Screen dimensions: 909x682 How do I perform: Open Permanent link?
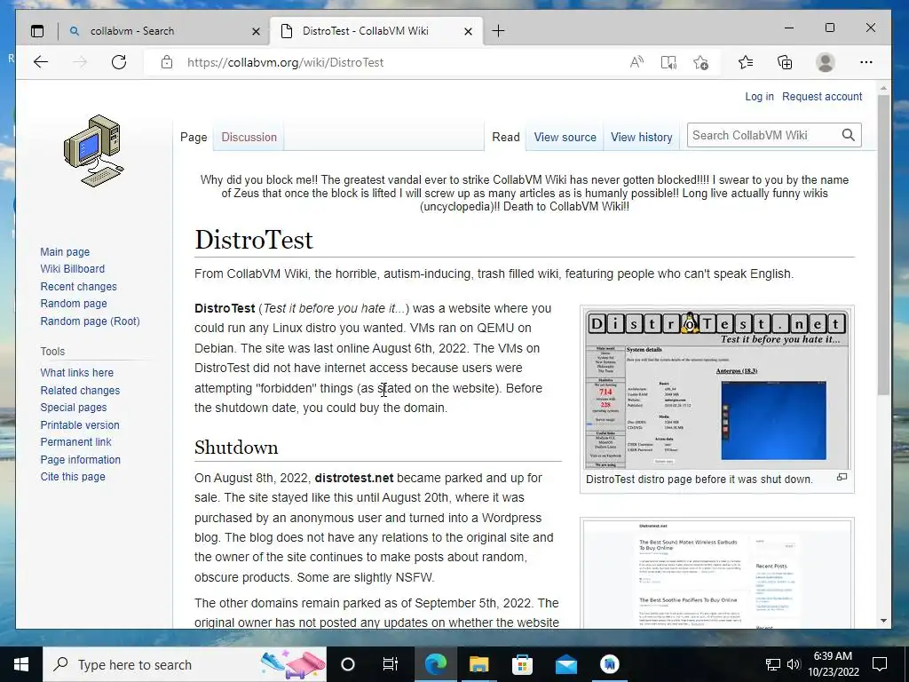coord(75,442)
